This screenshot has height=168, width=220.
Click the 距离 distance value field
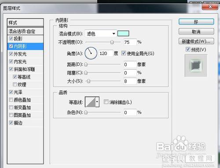click(130, 64)
